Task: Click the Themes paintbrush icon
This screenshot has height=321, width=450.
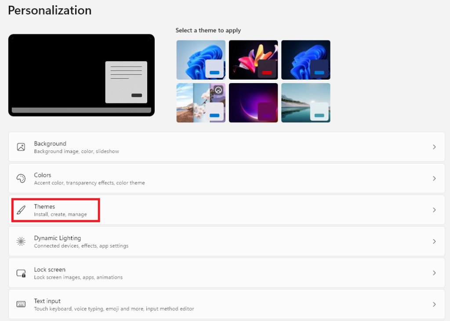Action: pyautogui.click(x=21, y=210)
